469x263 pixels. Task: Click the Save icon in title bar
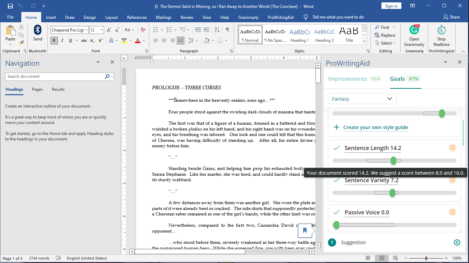click(10, 6)
